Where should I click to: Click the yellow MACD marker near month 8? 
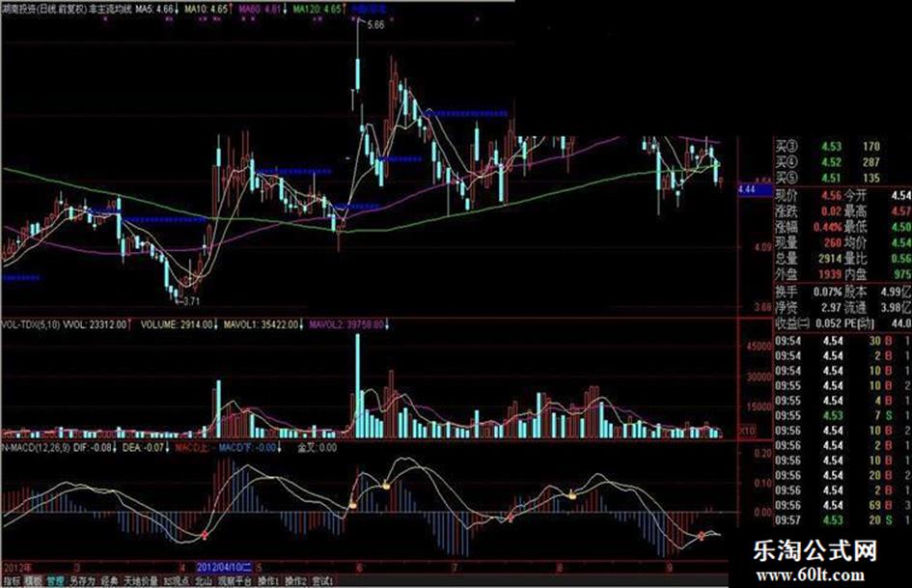coord(572,495)
